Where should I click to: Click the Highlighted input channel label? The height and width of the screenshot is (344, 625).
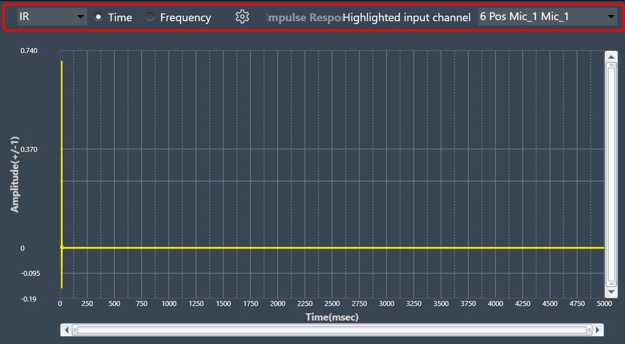[406, 17]
